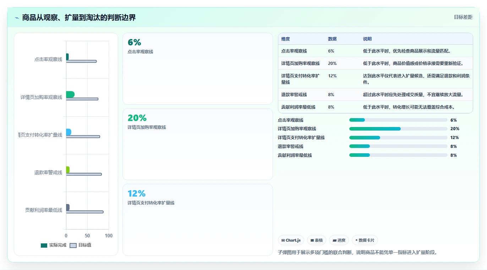Click the 100 tick on the chart axis
The image size is (487, 270).
tap(109, 236)
